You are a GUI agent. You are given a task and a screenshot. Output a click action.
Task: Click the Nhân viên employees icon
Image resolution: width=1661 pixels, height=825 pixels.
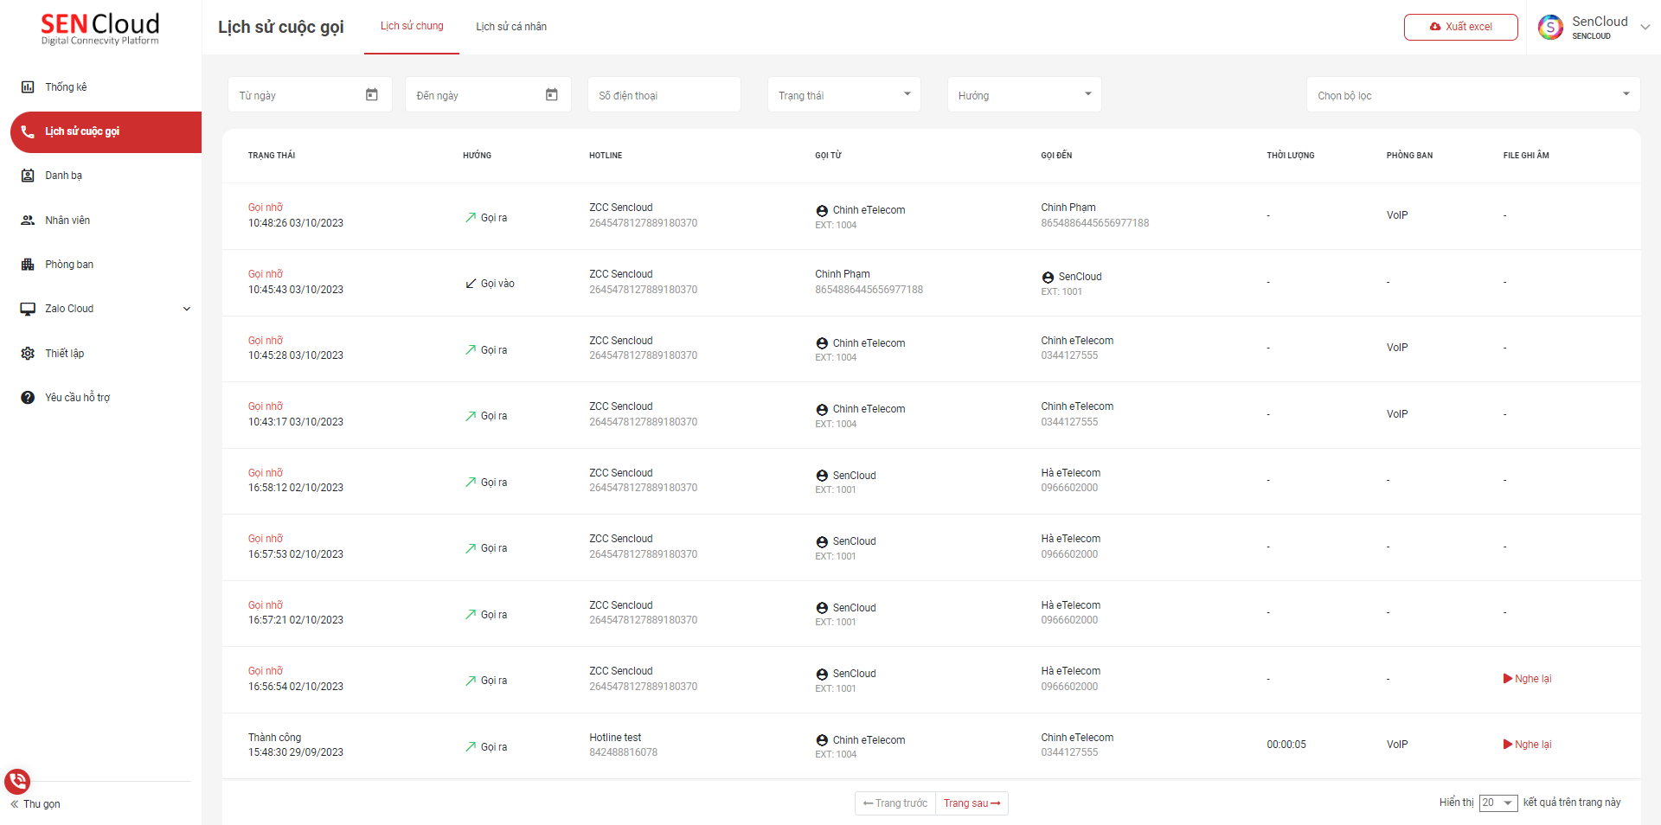(x=28, y=221)
